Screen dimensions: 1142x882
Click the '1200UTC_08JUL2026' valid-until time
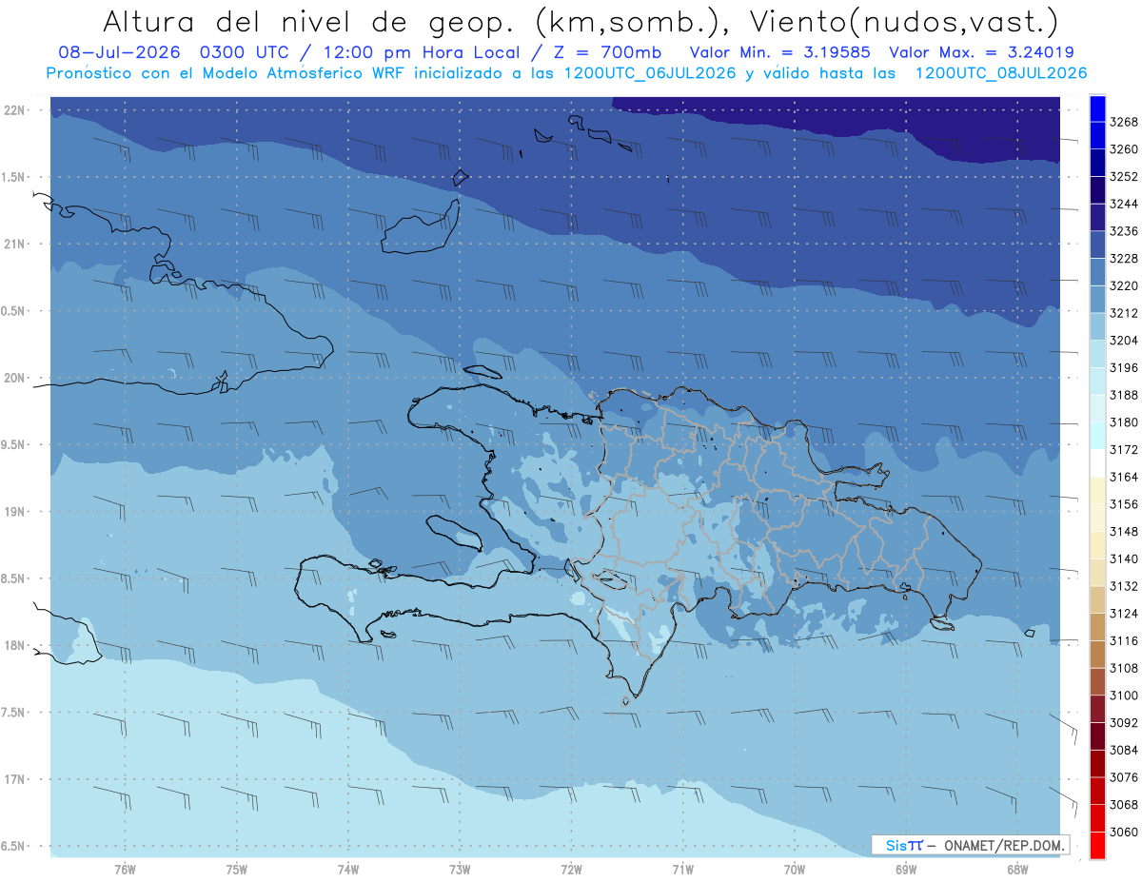(1001, 73)
